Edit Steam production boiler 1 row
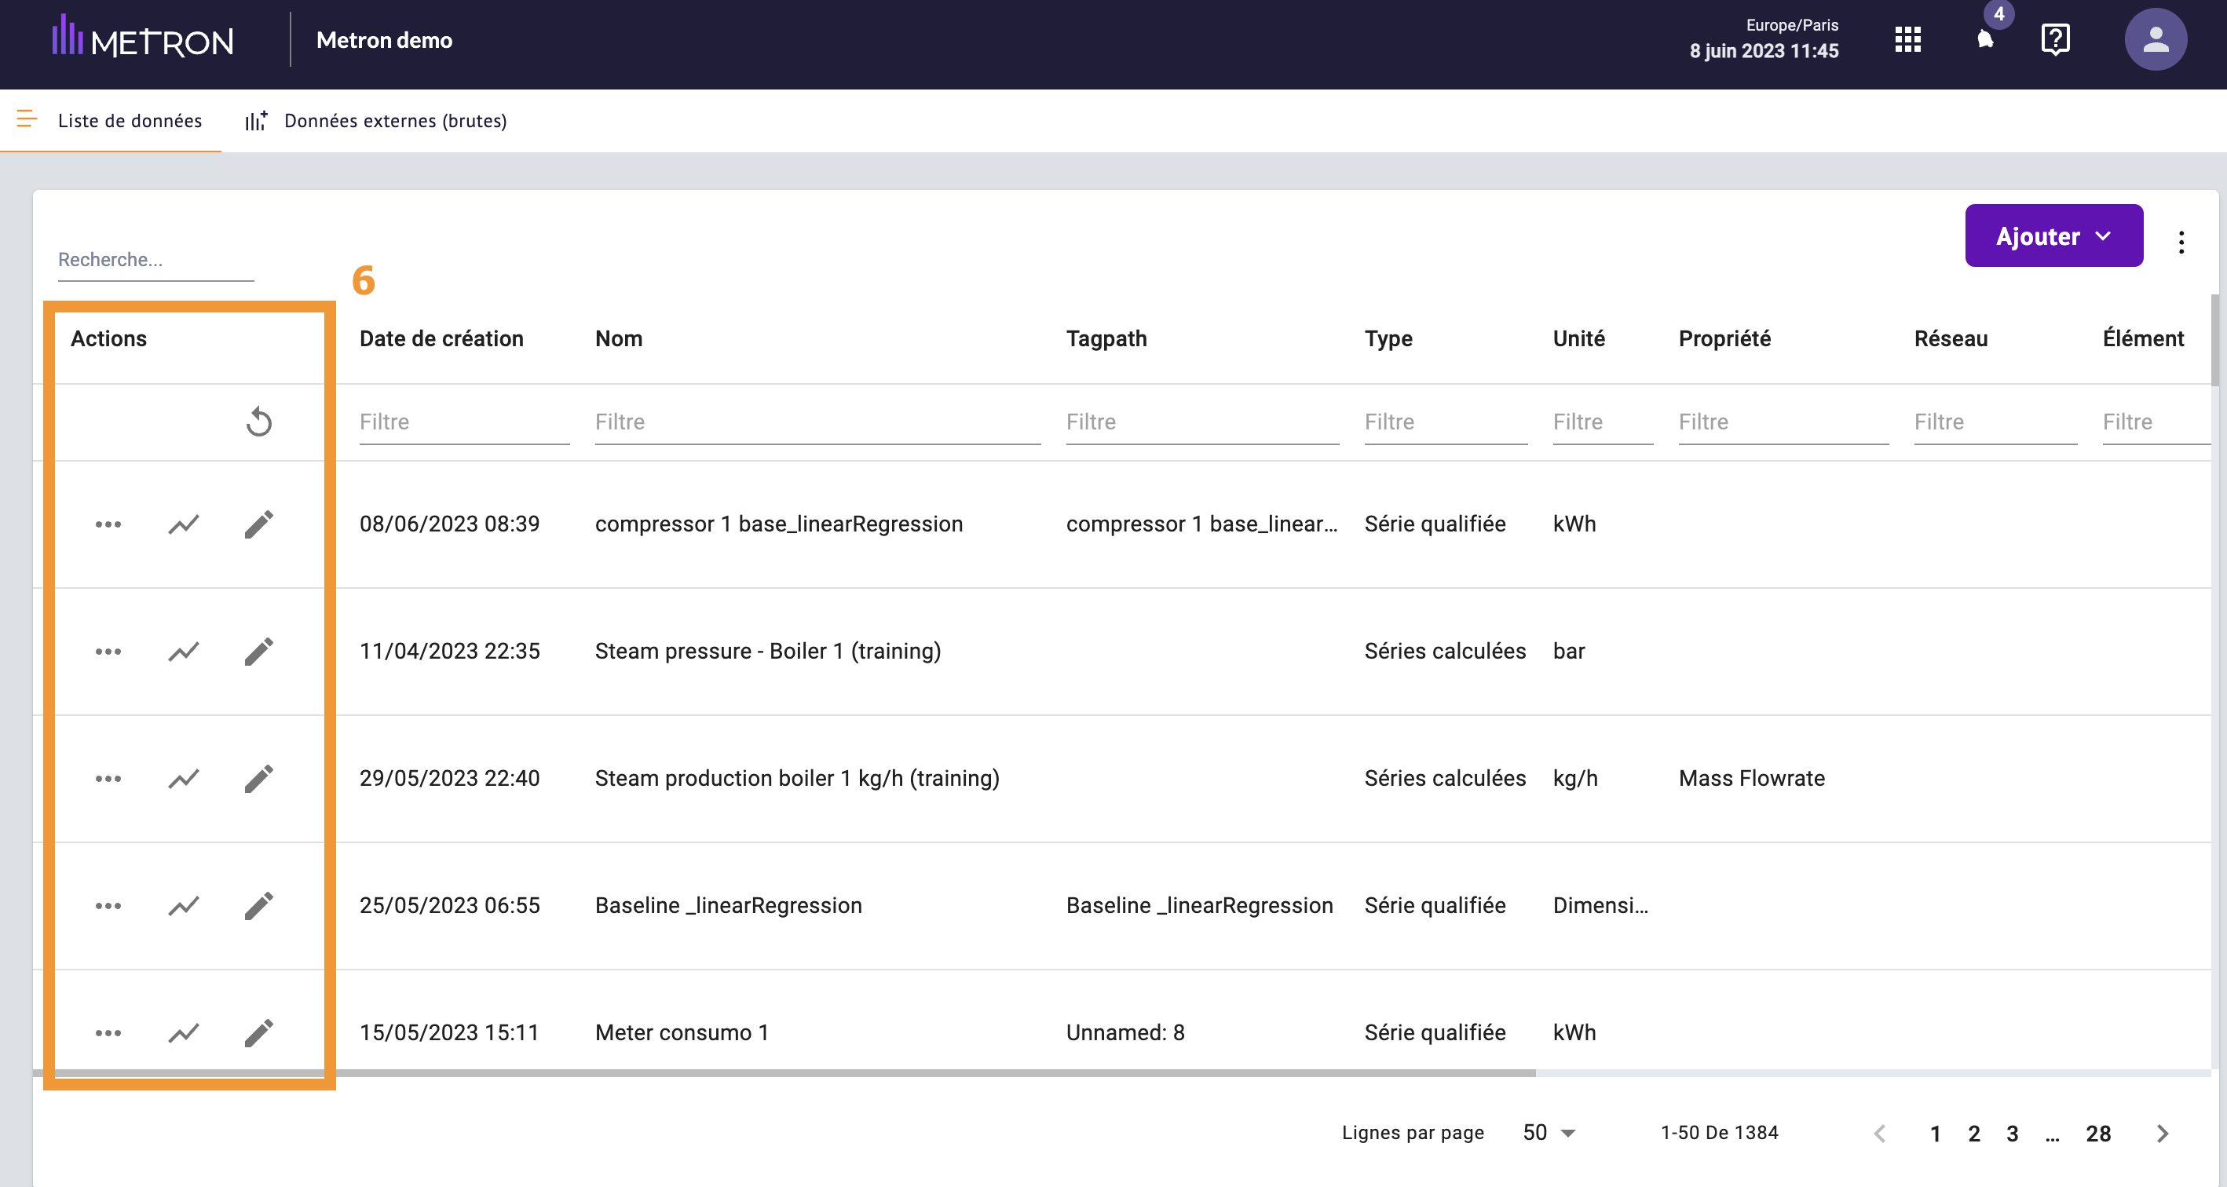2227x1187 pixels. click(x=258, y=778)
